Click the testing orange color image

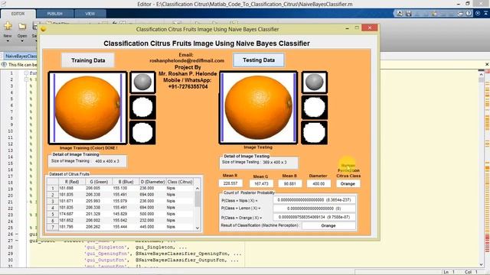click(258, 108)
